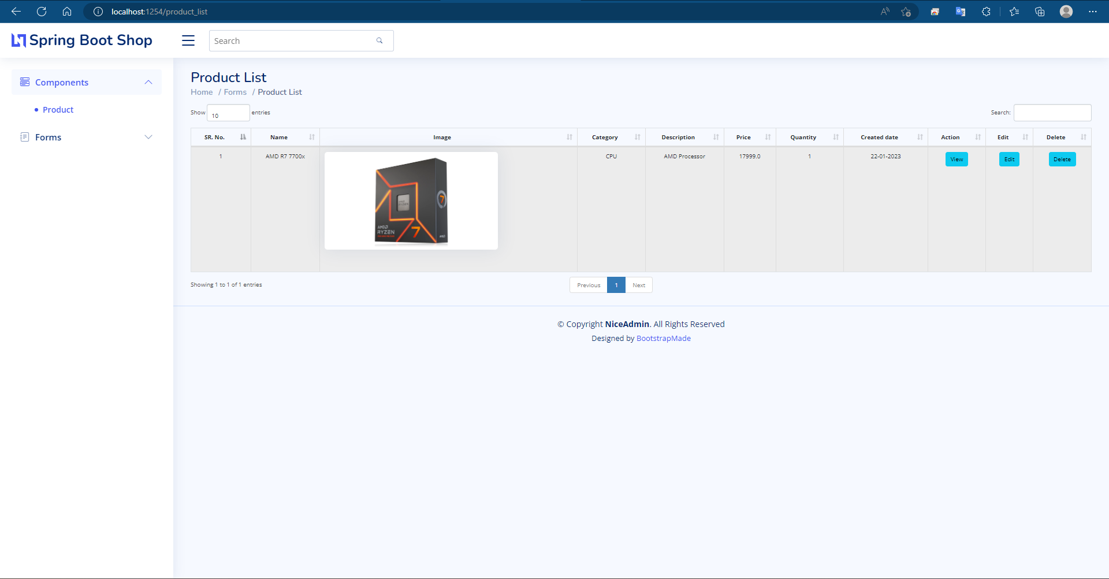
Task: Click the browser profile avatar icon
Action: pos(1067,12)
